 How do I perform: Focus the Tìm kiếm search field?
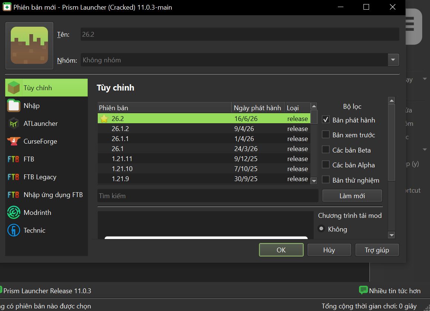click(x=208, y=196)
